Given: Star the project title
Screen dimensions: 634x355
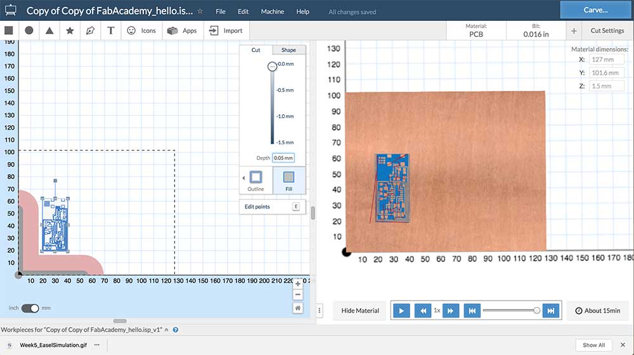Looking at the screenshot, I should (200, 11).
